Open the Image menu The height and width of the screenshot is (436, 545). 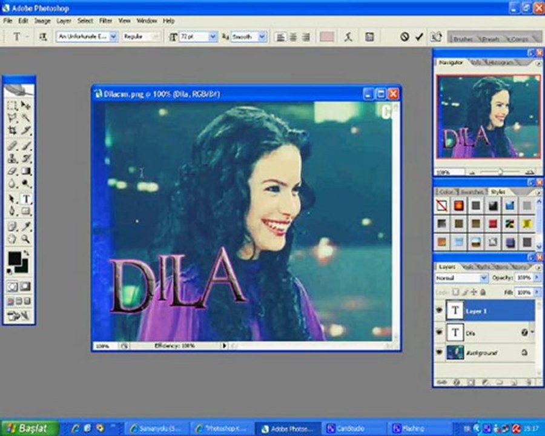click(42, 21)
